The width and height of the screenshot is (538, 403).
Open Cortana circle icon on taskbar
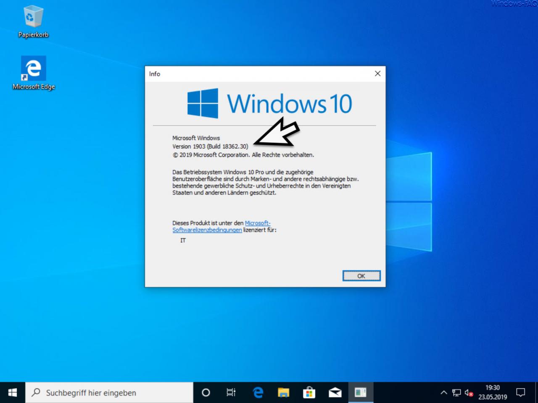206,393
